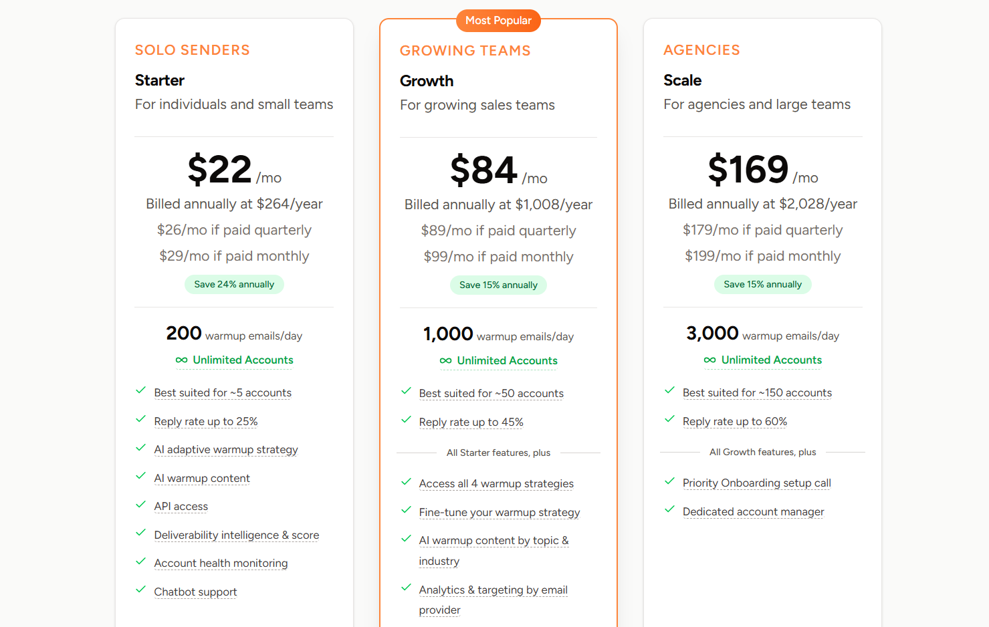Open Unlimited Accounts link in Scale plan
The height and width of the screenshot is (627, 989).
[x=771, y=360]
